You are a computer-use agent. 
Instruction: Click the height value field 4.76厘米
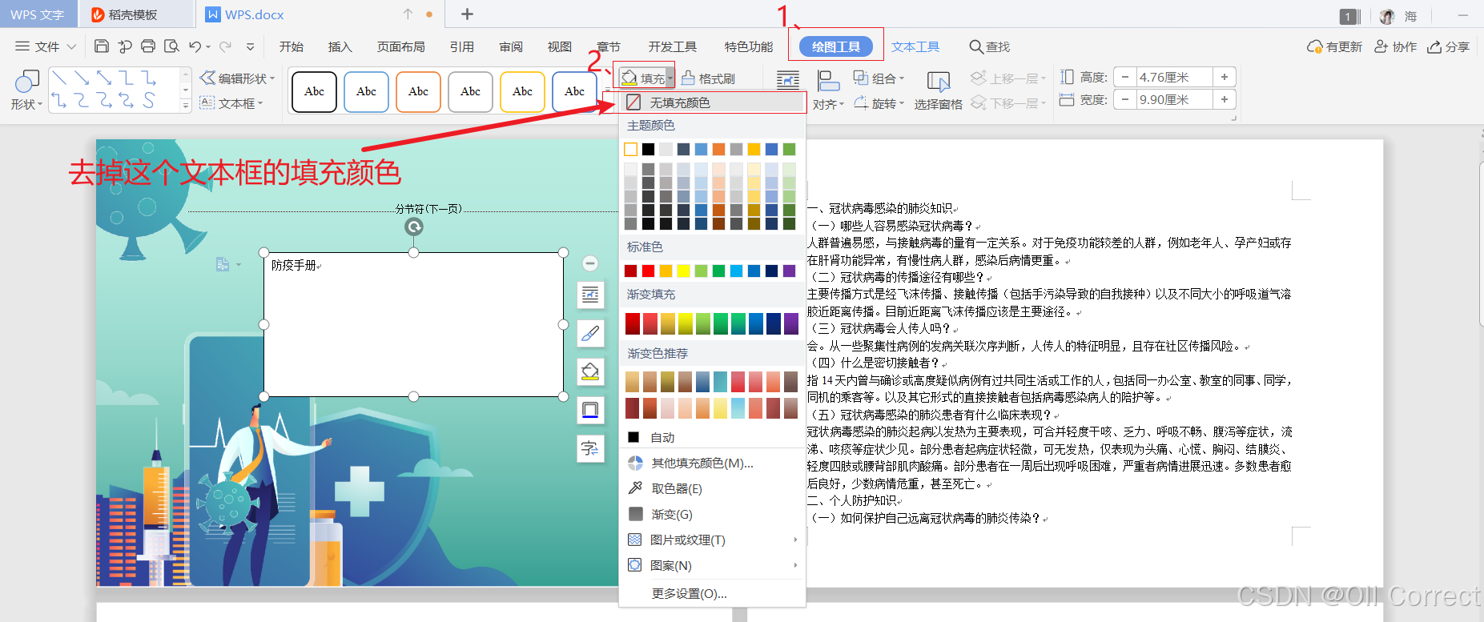[1175, 77]
